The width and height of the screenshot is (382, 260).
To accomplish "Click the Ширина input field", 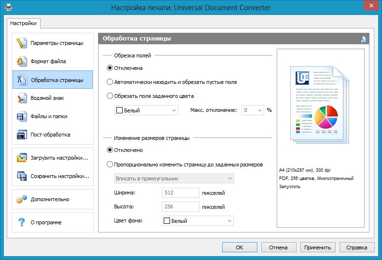I will tap(180, 193).
